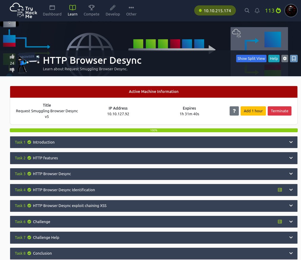Expand Task 6 Challenge chevron
The image size is (301, 260).
[x=291, y=222]
